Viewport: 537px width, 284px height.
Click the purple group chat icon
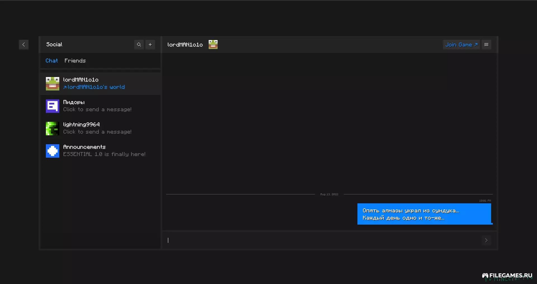coord(53,106)
